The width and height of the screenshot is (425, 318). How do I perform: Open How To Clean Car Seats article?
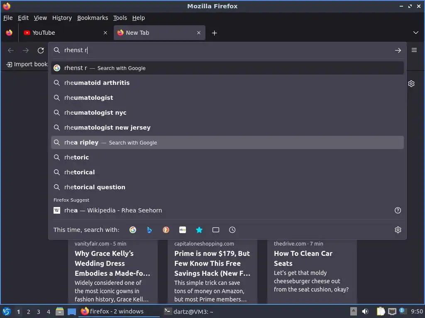pos(312,271)
